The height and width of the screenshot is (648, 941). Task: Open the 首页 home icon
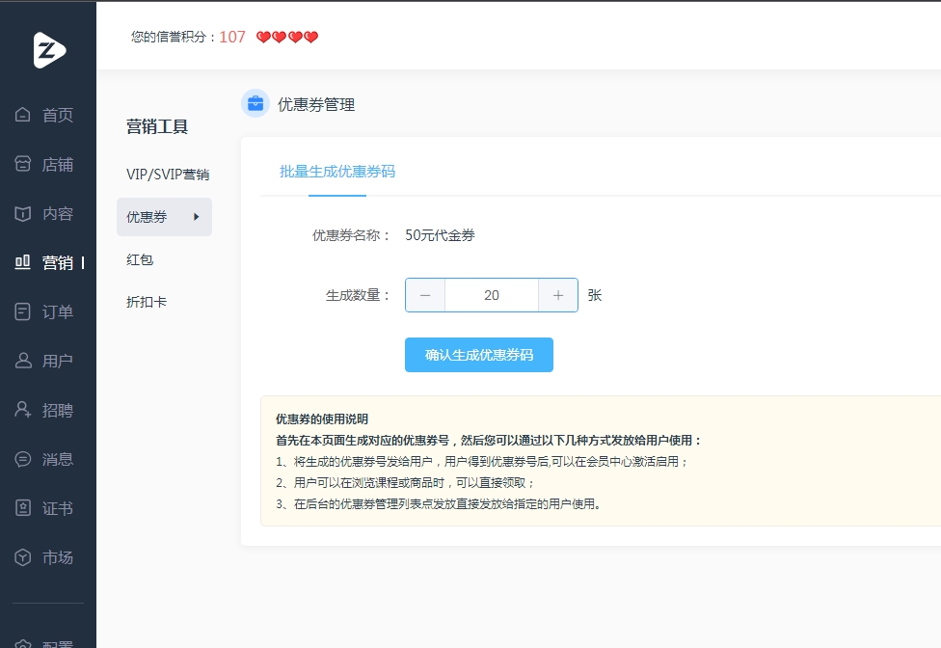[x=23, y=114]
